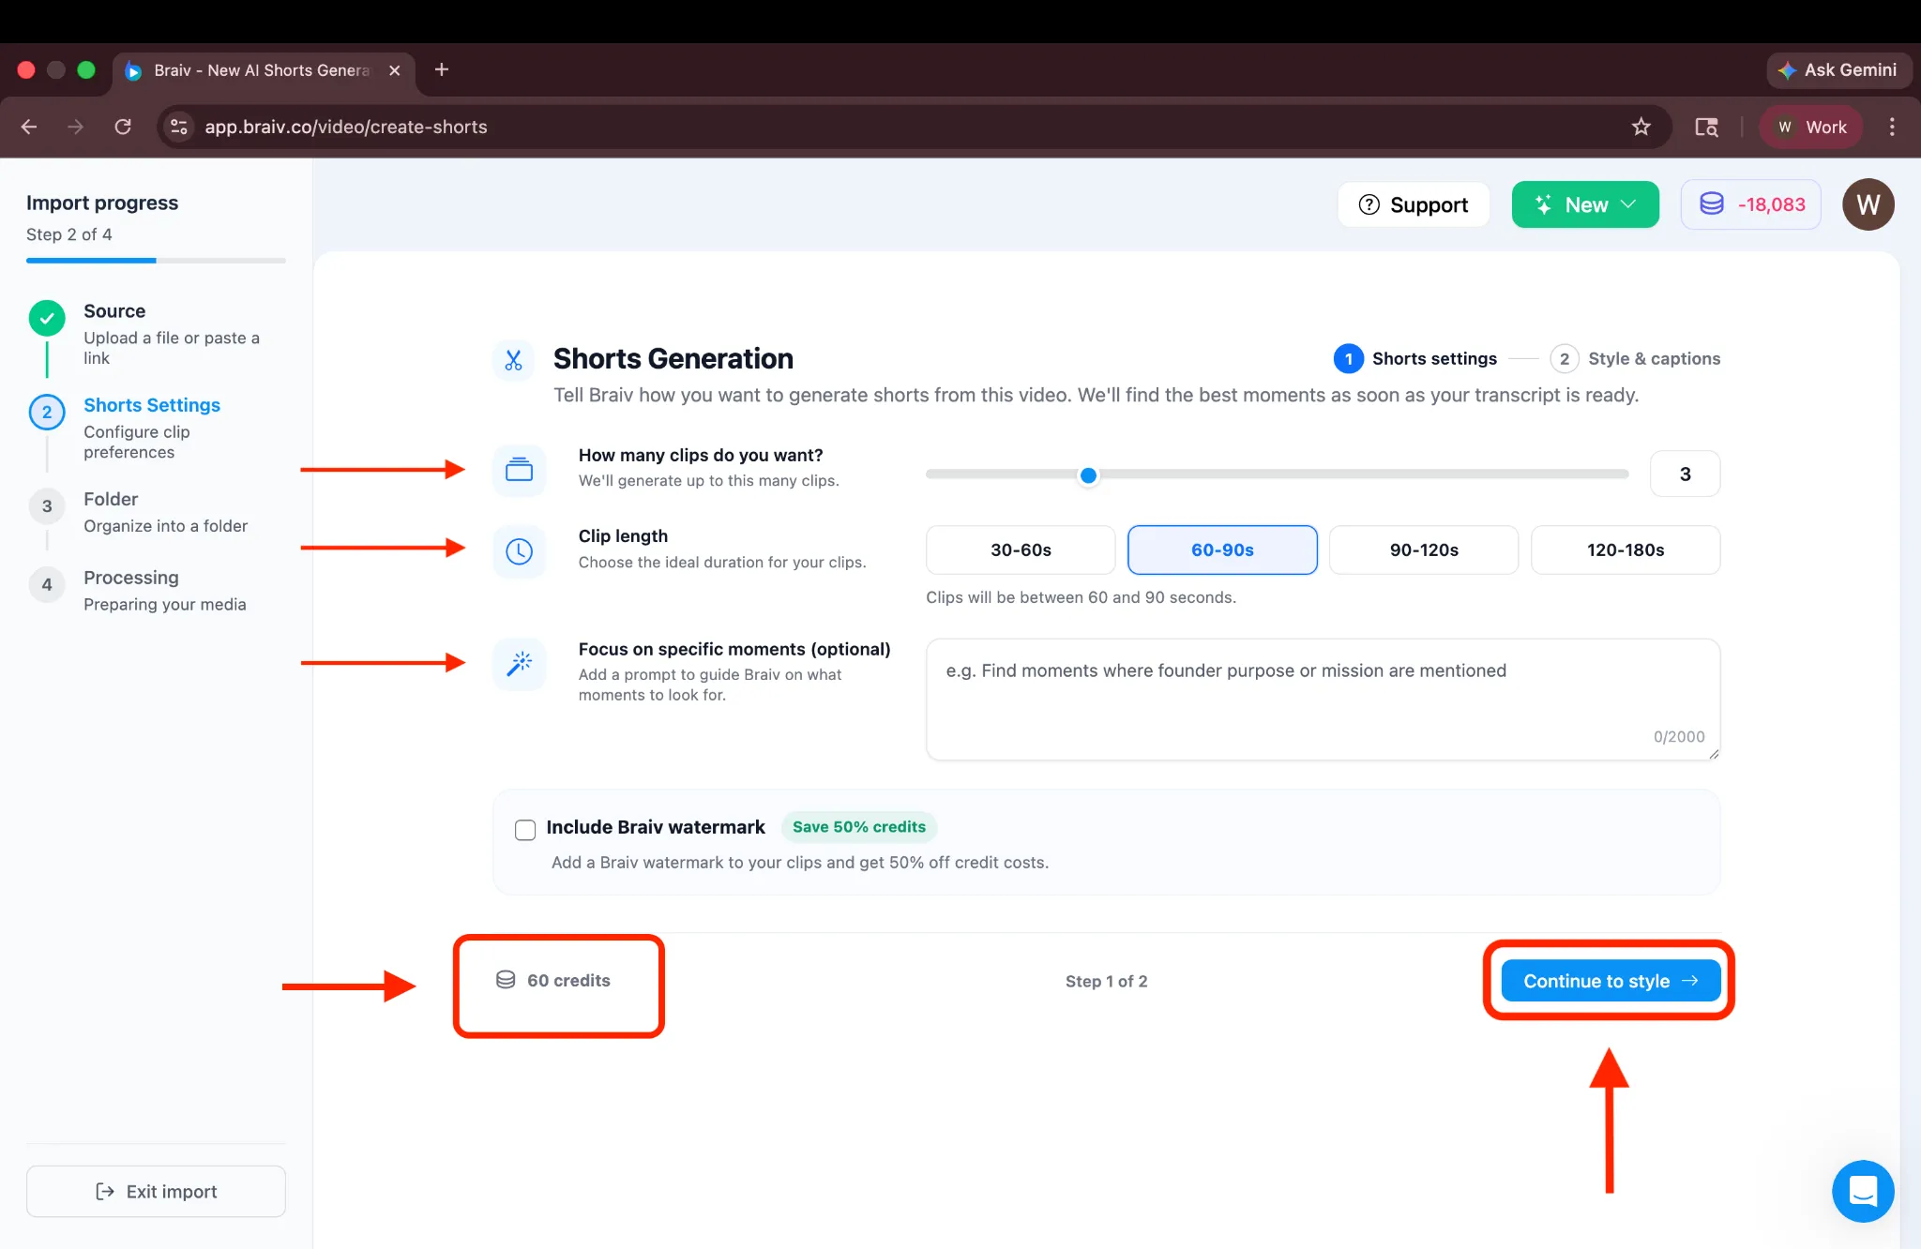Click the Source step green checkmark
1921x1249 pixels.
[47, 319]
